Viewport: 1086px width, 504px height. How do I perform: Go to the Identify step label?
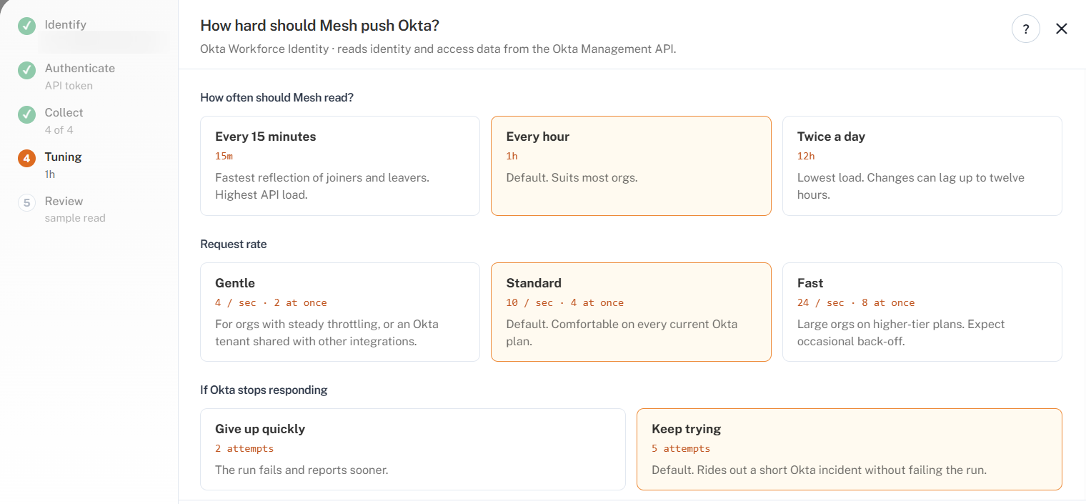(x=66, y=24)
